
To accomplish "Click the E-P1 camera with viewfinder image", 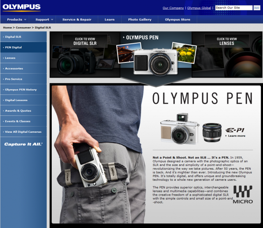I will pyautogui.click(x=180, y=129).
